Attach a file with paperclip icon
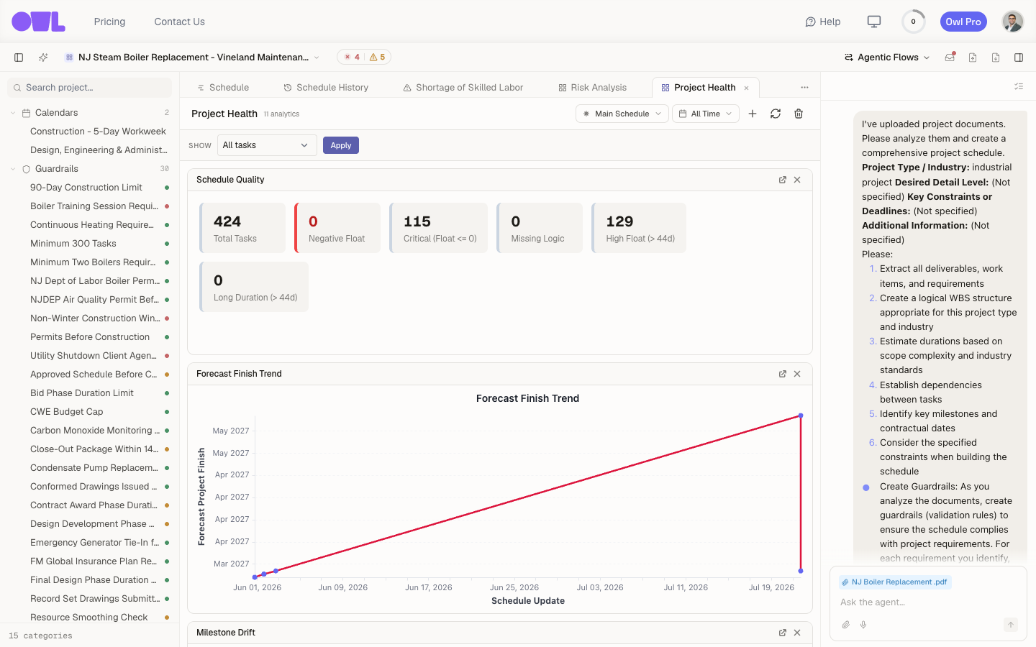This screenshot has height=647, width=1036. click(846, 625)
